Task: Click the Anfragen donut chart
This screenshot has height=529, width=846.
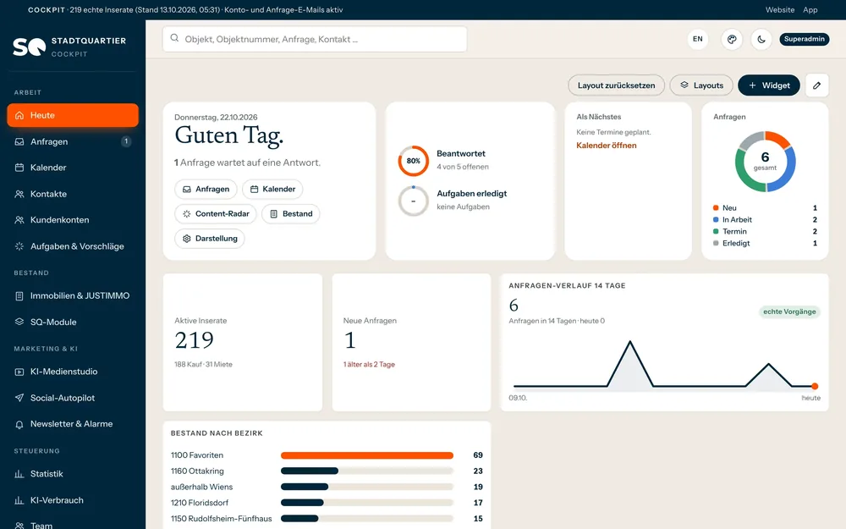Action: tap(765, 162)
